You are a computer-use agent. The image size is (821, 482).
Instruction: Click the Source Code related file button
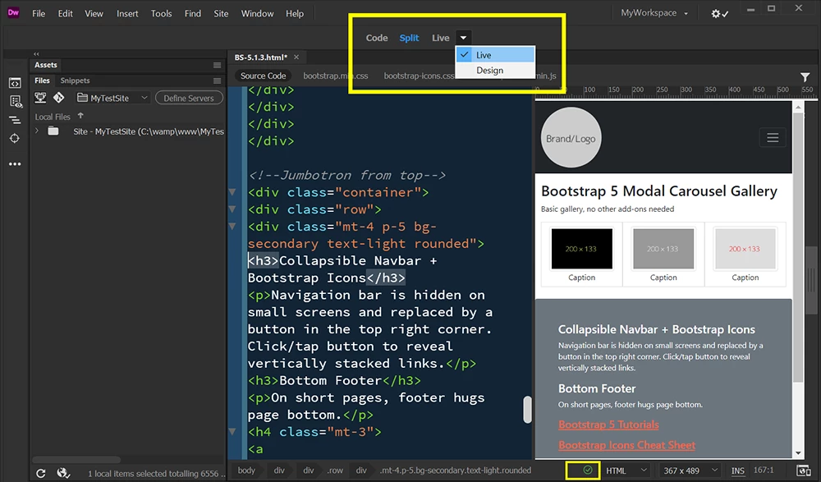click(x=263, y=76)
